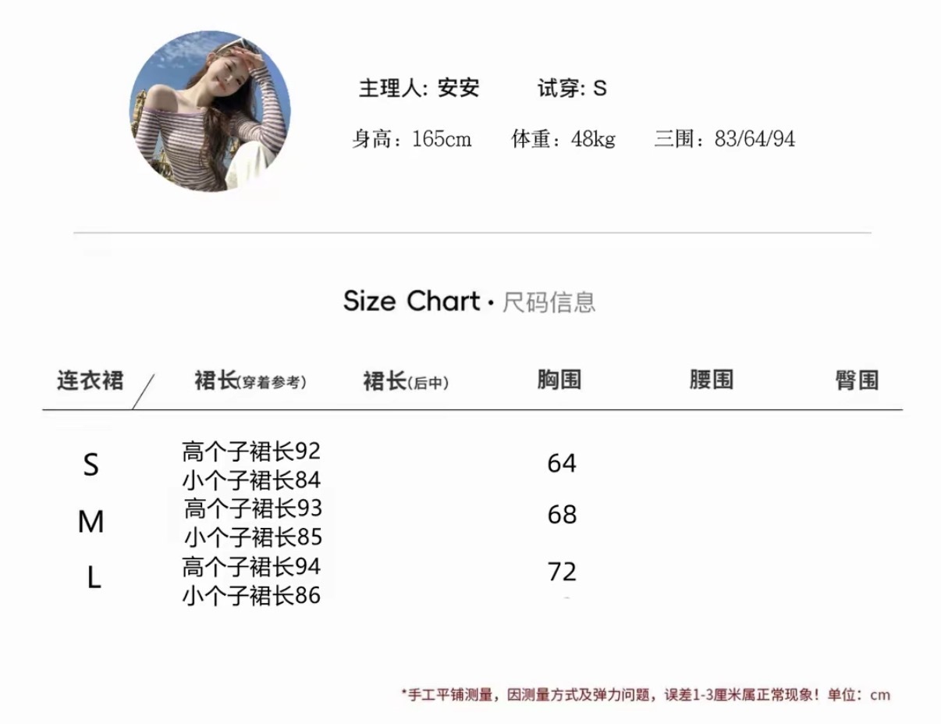Click the 高个子裙长92 entry
Viewport: 941px width, 724px height.
251,451
